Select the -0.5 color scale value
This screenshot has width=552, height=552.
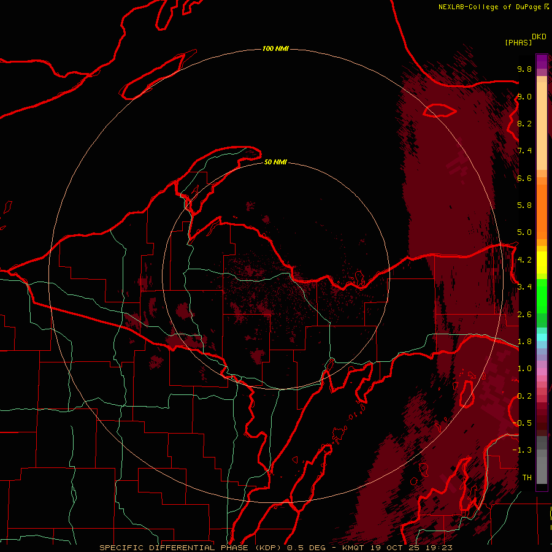tap(522, 423)
